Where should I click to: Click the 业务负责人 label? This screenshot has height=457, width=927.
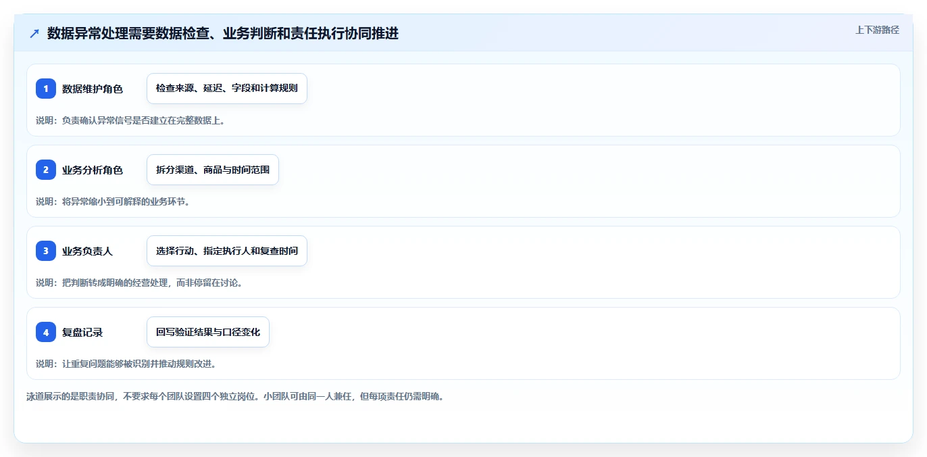[87, 251]
